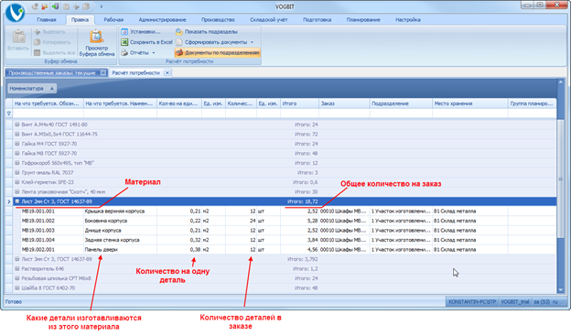Sort by Заказ column header
The width and height of the screenshot is (571, 336).
pyautogui.click(x=344, y=103)
